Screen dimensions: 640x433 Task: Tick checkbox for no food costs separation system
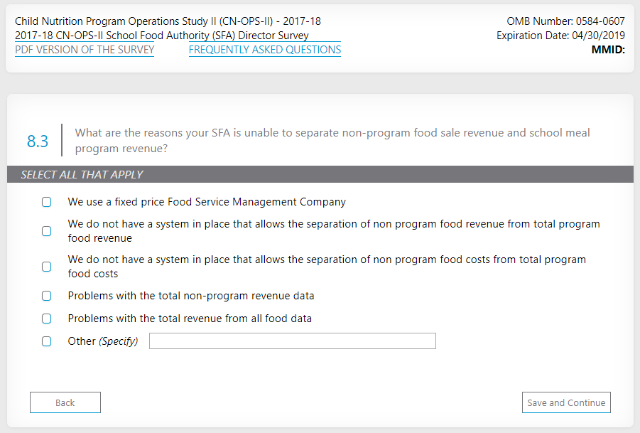point(47,267)
